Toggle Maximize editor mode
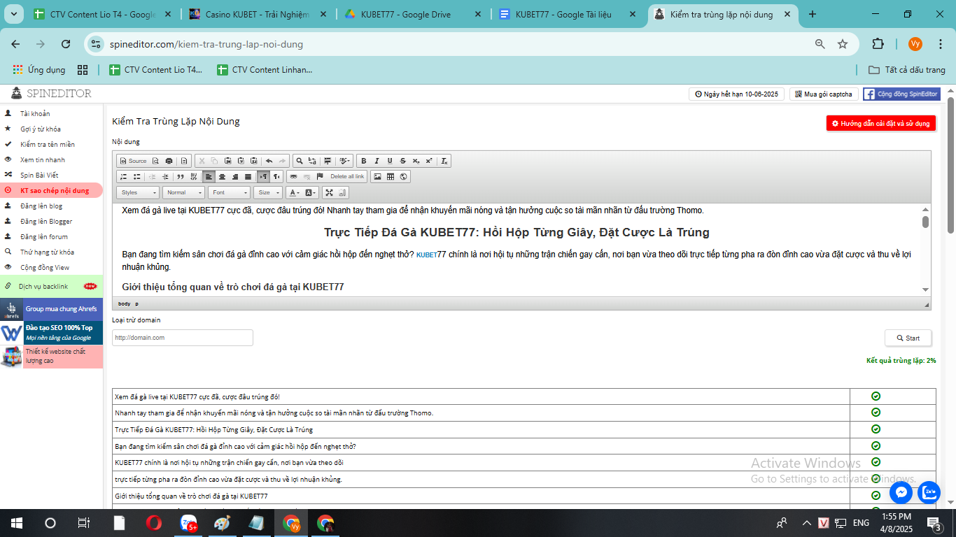This screenshot has width=956, height=537. click(x=329, y=192)
